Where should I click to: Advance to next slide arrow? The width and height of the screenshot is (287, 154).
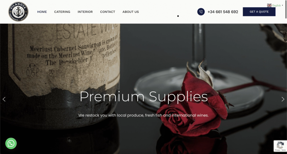[283, 99]
